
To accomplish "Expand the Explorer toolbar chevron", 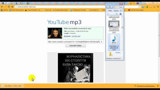I will point(108,14).
